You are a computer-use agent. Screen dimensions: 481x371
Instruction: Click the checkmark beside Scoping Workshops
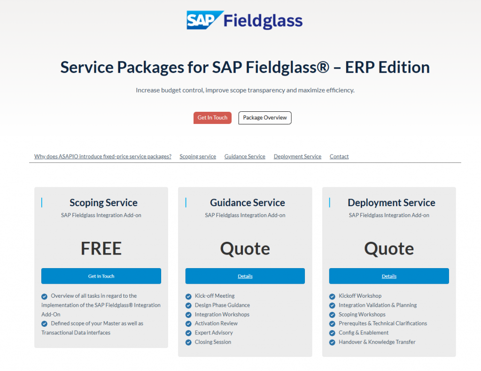point(333,314)
